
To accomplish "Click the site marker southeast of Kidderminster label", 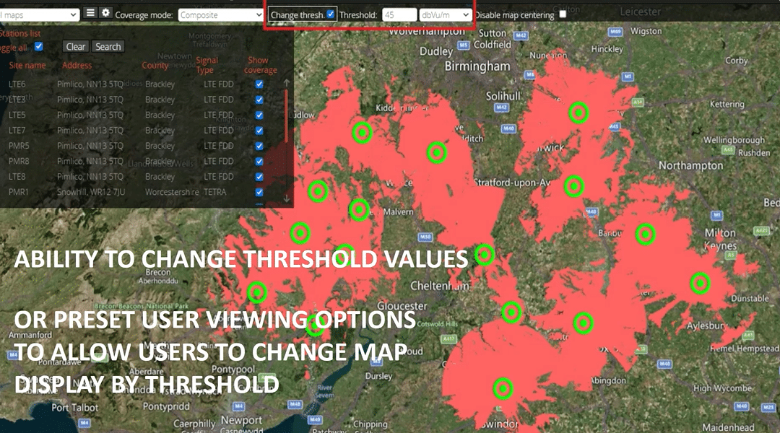I will coord(437,152).
